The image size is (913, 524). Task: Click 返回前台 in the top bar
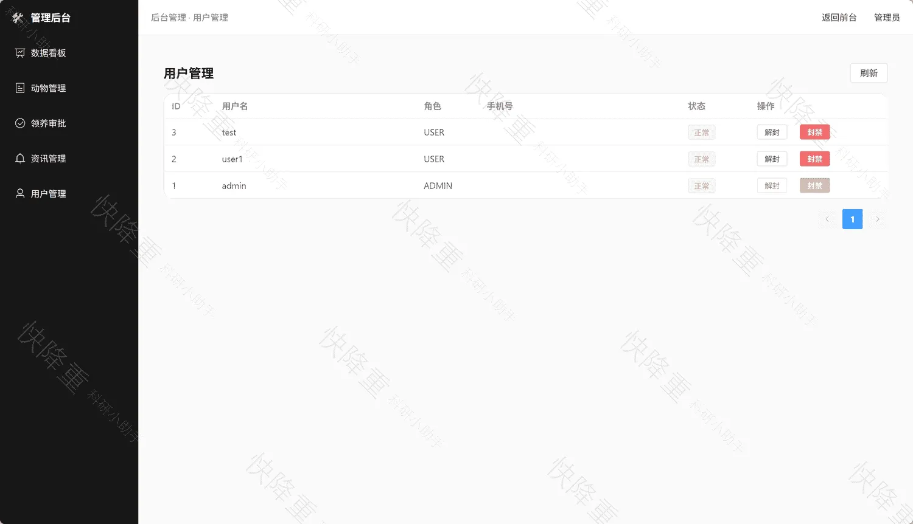point(839,18)
